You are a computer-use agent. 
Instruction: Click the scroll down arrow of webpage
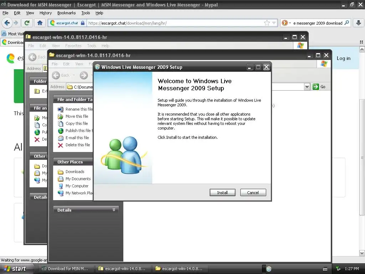tap(362, 253)
